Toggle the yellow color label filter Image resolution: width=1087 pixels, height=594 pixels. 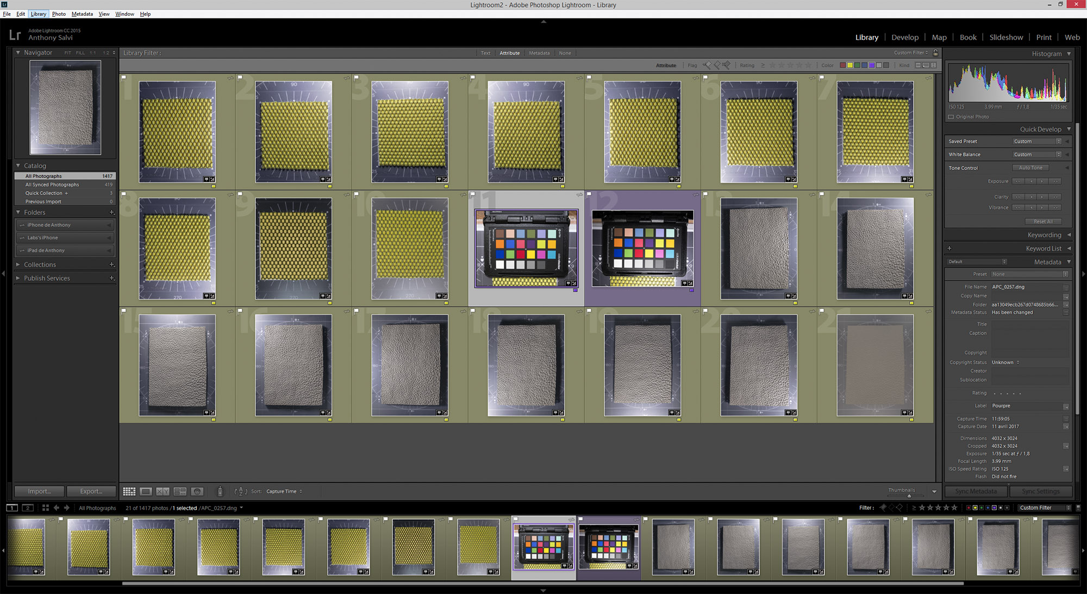850,65
